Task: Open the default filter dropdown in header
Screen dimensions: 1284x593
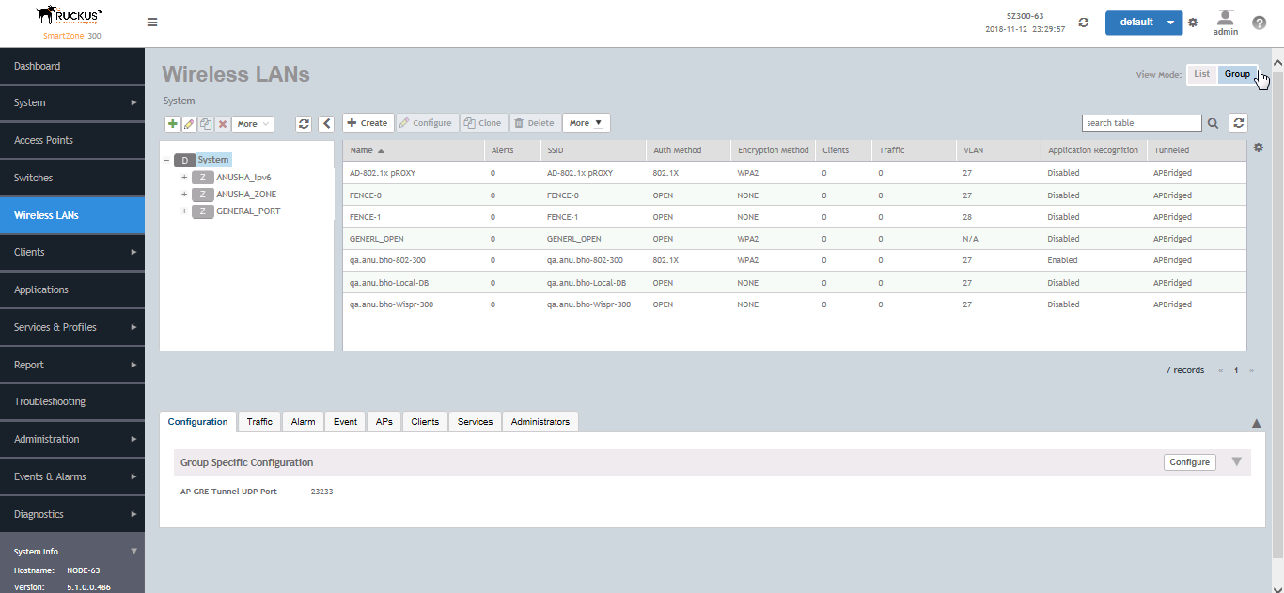Action: click(1170, 23)
